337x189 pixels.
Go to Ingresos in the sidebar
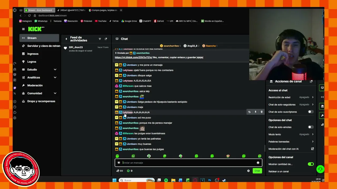click(x=39, y=54)
